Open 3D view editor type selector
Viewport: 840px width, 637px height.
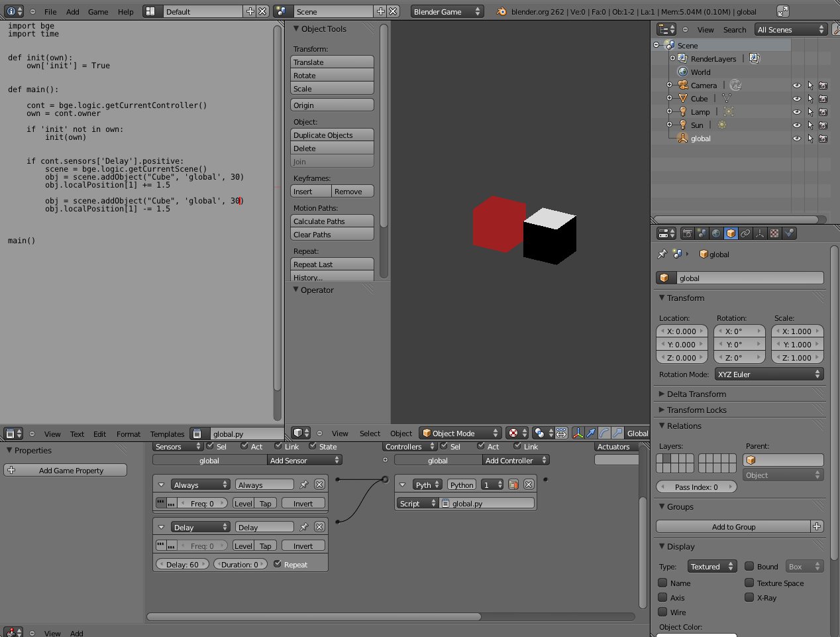point(301,433)
